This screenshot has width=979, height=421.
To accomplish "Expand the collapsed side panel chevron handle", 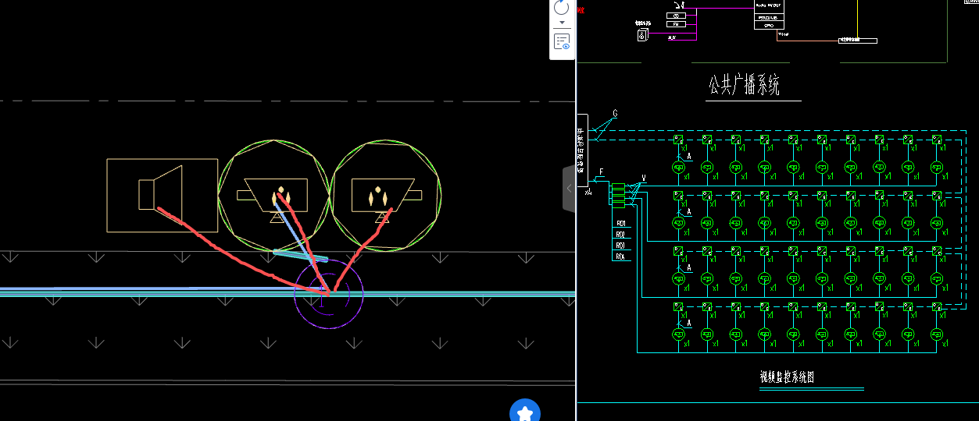I will click(x=568, y=189).
